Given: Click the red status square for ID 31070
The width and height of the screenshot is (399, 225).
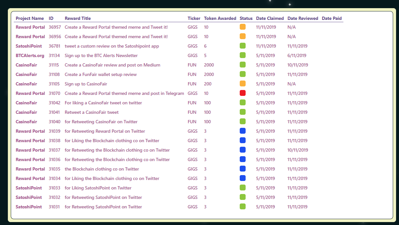Looking at the screenshot, I should 243,93.
